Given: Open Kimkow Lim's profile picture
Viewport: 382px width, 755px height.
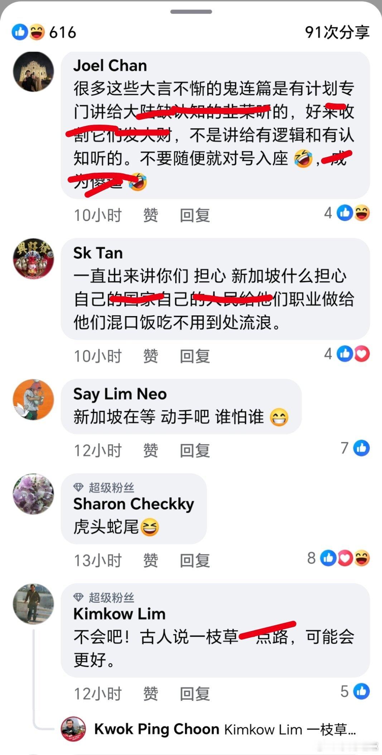Looking at the screenshot, I should 33,604.
